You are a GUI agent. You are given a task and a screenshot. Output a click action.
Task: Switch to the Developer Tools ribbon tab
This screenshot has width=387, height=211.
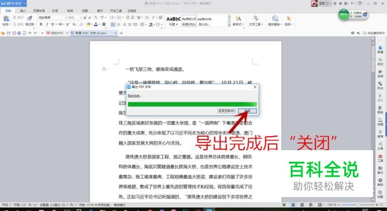click(x=116, y=11)
